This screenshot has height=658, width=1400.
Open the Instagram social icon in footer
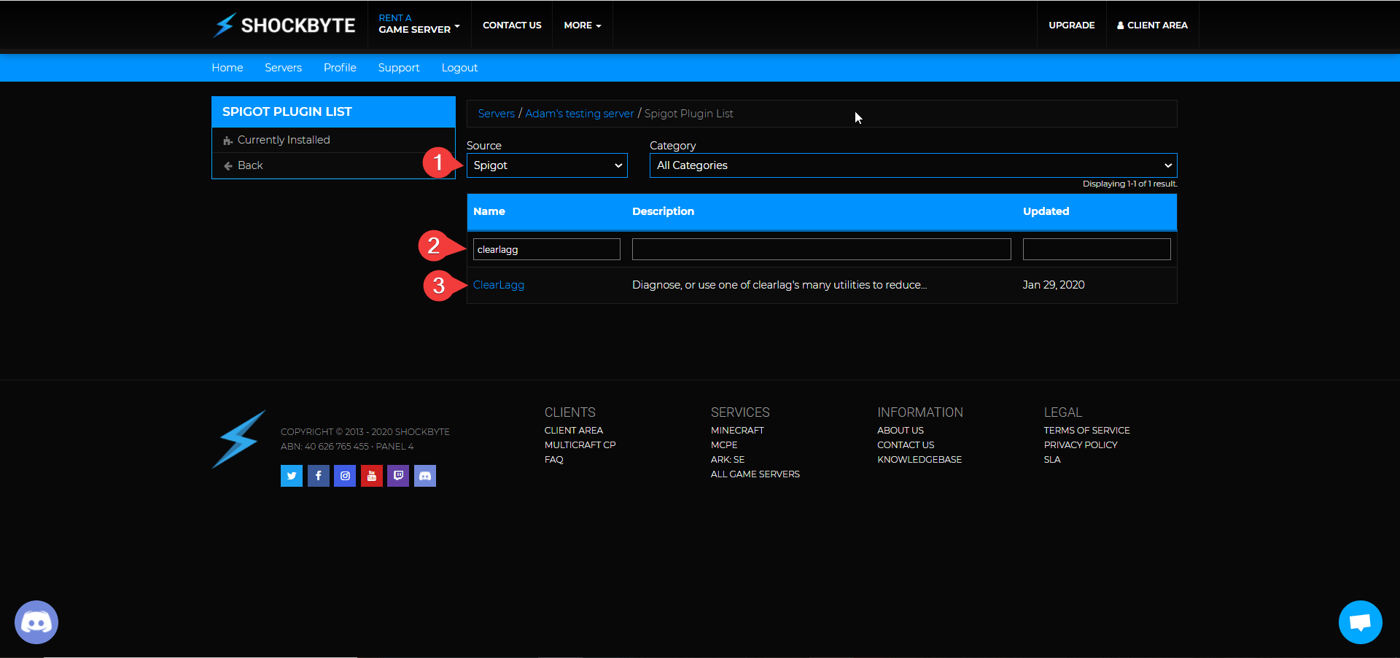pyautogui.click(x=345, y=476)
